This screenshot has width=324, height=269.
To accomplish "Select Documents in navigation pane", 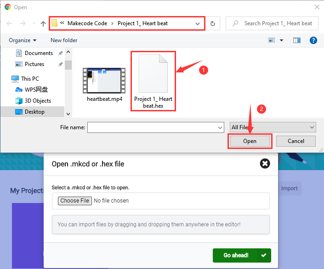I will 39,53.
